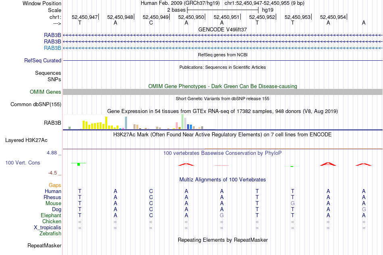Image resolution: width=383 pixels, height=255 pixels.
Task: Select the X_tropicalis alignment row label
Action: click(48, 228)
